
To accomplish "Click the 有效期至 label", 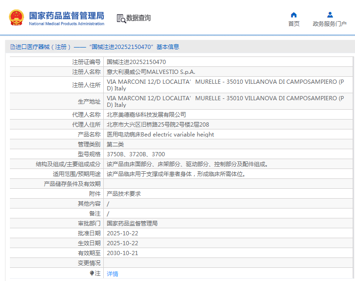I will pyautogui.click(x=89, y=253).
